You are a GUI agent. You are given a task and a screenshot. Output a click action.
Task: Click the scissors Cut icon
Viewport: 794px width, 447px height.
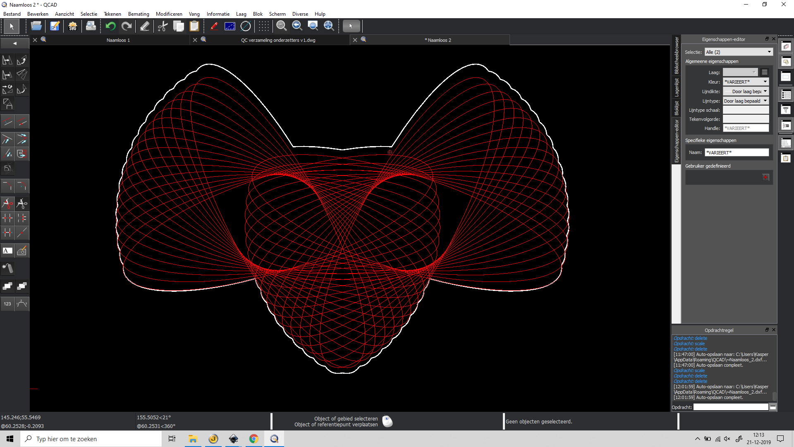pos(163,26)
